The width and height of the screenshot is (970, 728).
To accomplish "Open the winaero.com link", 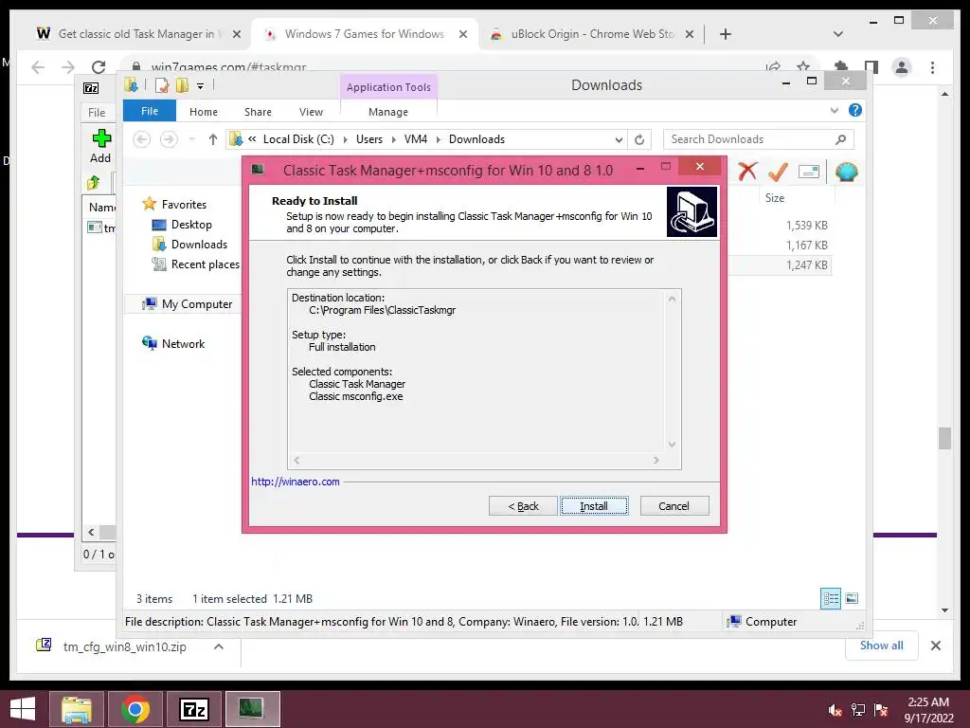I will click(296, 482).
